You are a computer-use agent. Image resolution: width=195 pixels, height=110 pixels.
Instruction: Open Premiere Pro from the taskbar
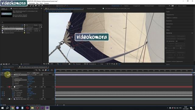click(42, 108)
